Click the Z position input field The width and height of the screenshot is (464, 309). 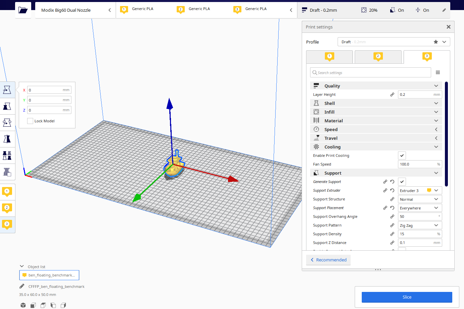[x=49, y=110]
